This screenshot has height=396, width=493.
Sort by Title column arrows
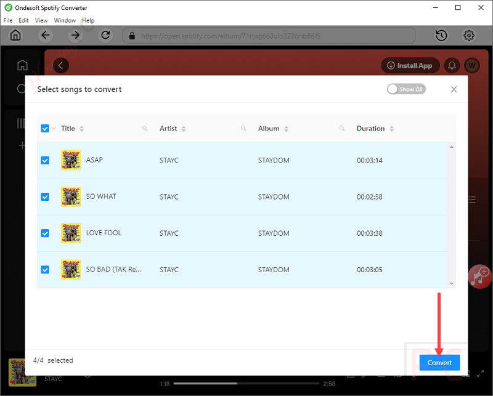click(x=82, y=129)
